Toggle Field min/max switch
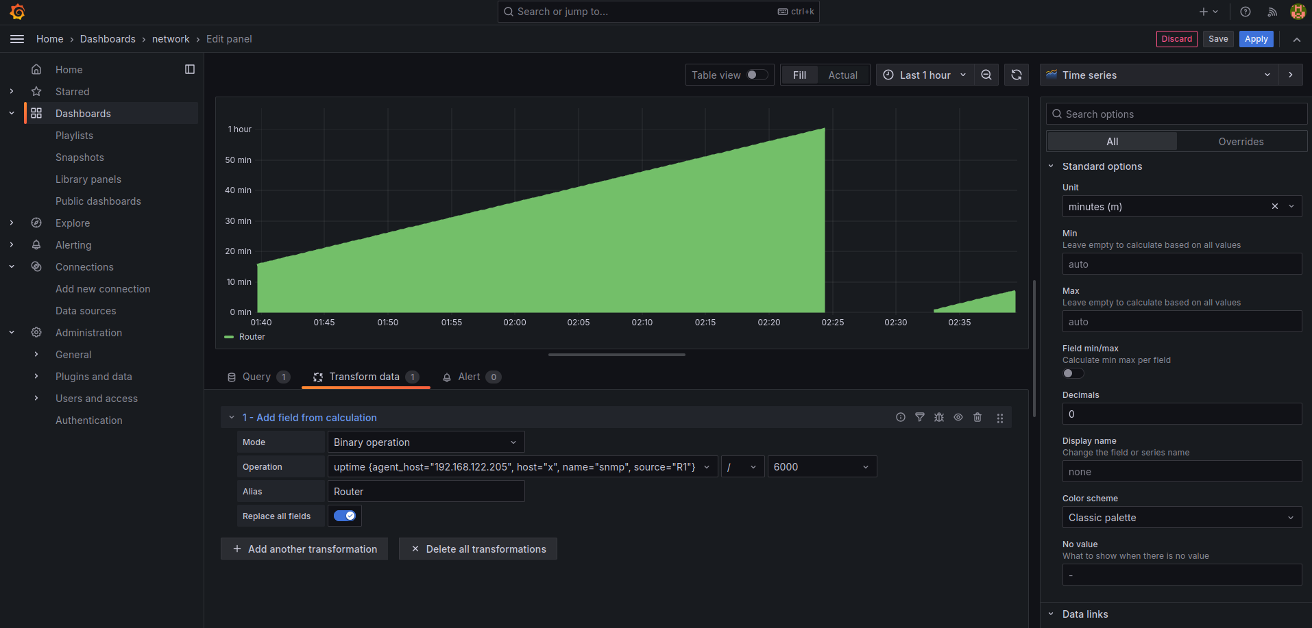 point(1073,373)
